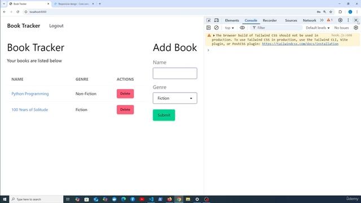Delete the 100 Years of Solitude book

(125, 109)
